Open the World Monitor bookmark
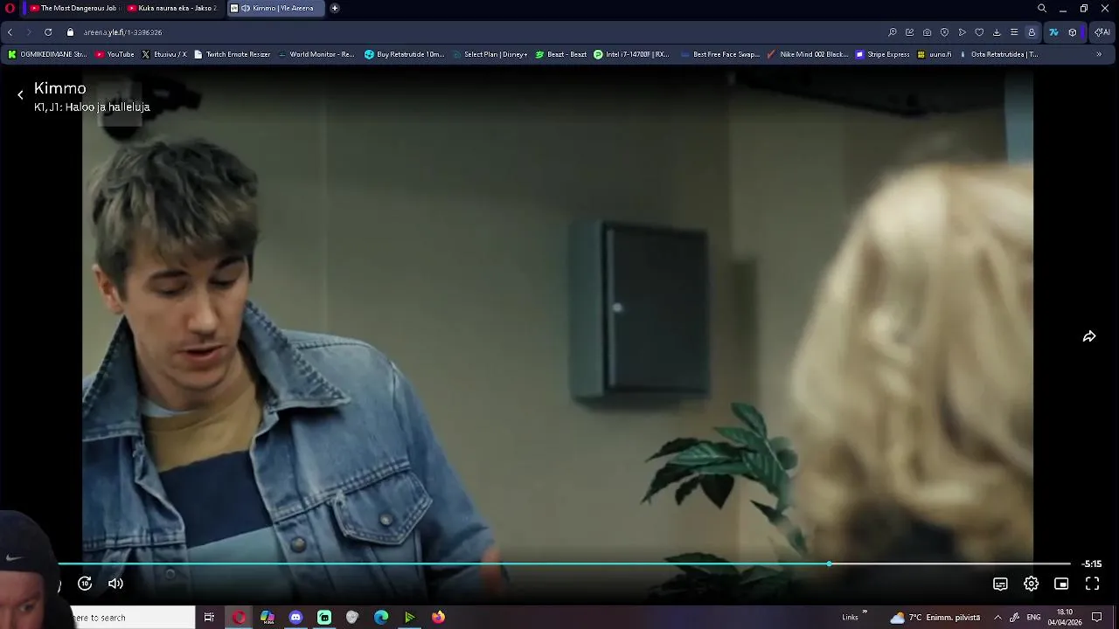1119x629 pixels. tap(316, 54)
